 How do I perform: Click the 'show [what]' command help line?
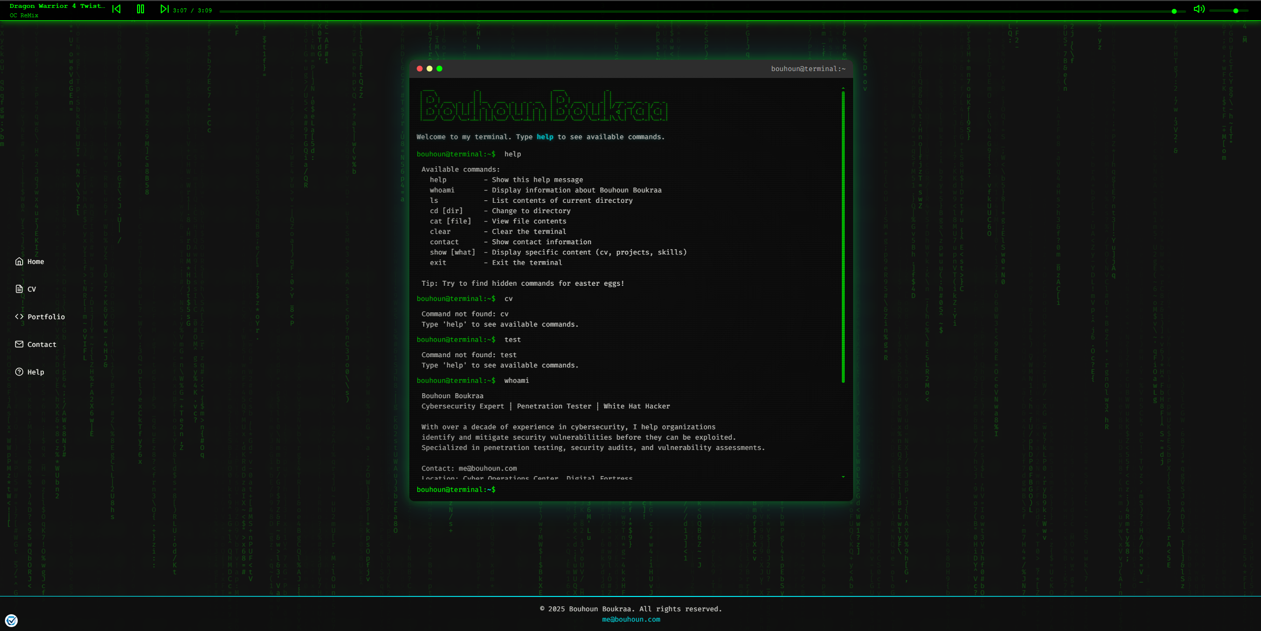coord(558,253)
